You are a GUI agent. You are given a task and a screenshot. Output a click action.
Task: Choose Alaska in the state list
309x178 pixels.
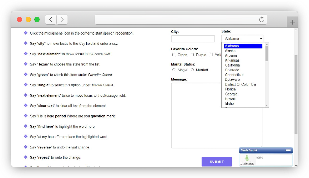243,51
